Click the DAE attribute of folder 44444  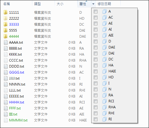click(x=83, y=36)
